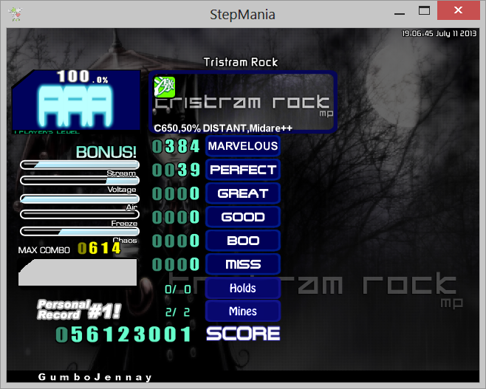Image resolution: width=486 pixels, height=389 pixels.
Task: Click the holds count 0/ 0
Action: click(178, 289)
